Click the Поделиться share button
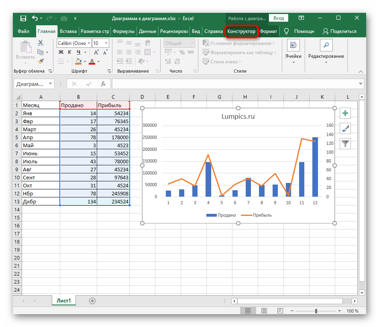 point(339,31)
